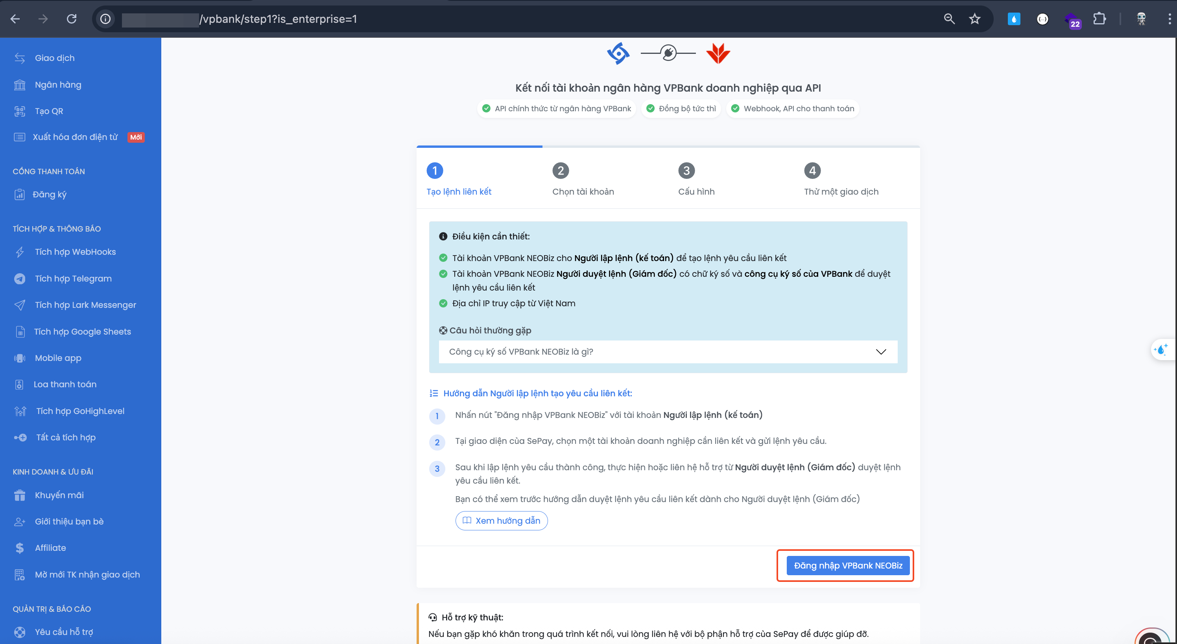Image resolution: width=1177 pixels, height=644 pixels.
Task: Open Xuất hóa đơn điện tử menu
Action: [75, 137]
